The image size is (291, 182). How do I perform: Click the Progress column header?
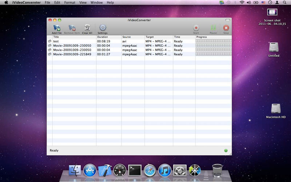(214, 37)
